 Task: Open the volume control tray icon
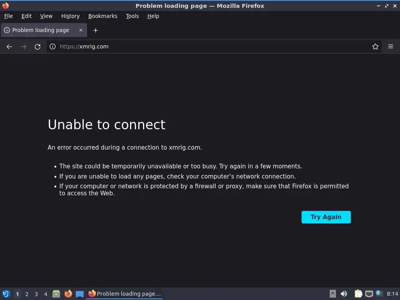pos(344,294)
